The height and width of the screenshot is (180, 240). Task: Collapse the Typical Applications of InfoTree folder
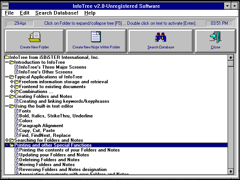7,77
